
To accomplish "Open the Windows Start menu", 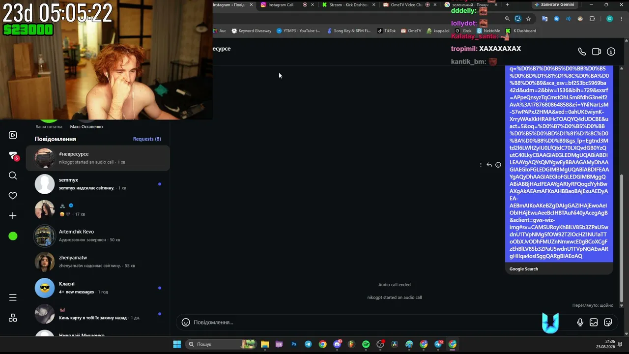I will [x=177, y=344].
